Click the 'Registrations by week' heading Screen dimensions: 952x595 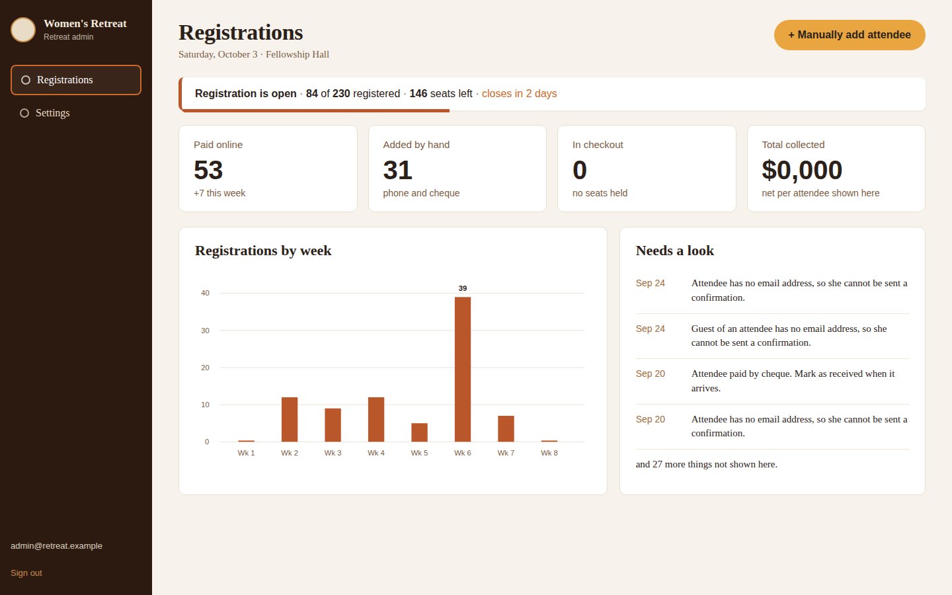click(x=263, y=251)
